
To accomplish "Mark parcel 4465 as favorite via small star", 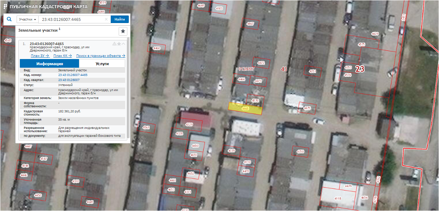I will (119, 44).
